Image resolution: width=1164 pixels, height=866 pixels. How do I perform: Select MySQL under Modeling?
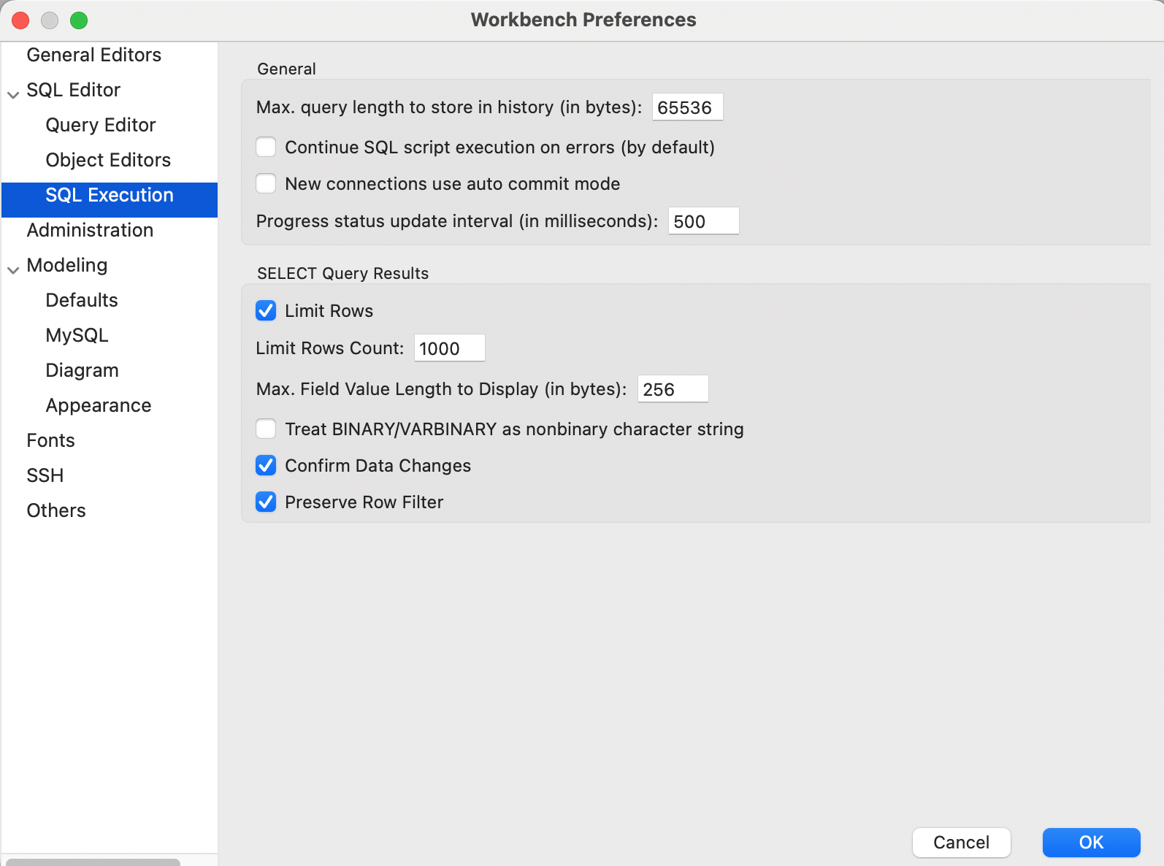tap(77, 335)
